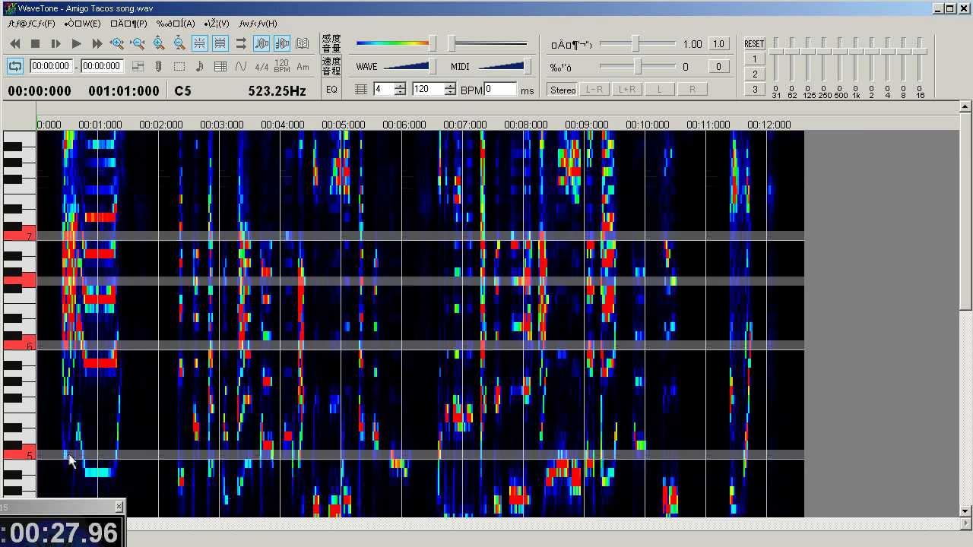Choose equalizer preset 2
The width and height of the screenshot is (973, 547).
pos(754,74)
